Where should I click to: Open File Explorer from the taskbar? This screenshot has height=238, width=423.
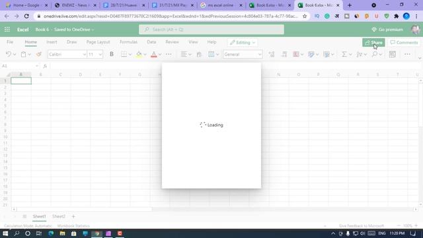[62, 233]
